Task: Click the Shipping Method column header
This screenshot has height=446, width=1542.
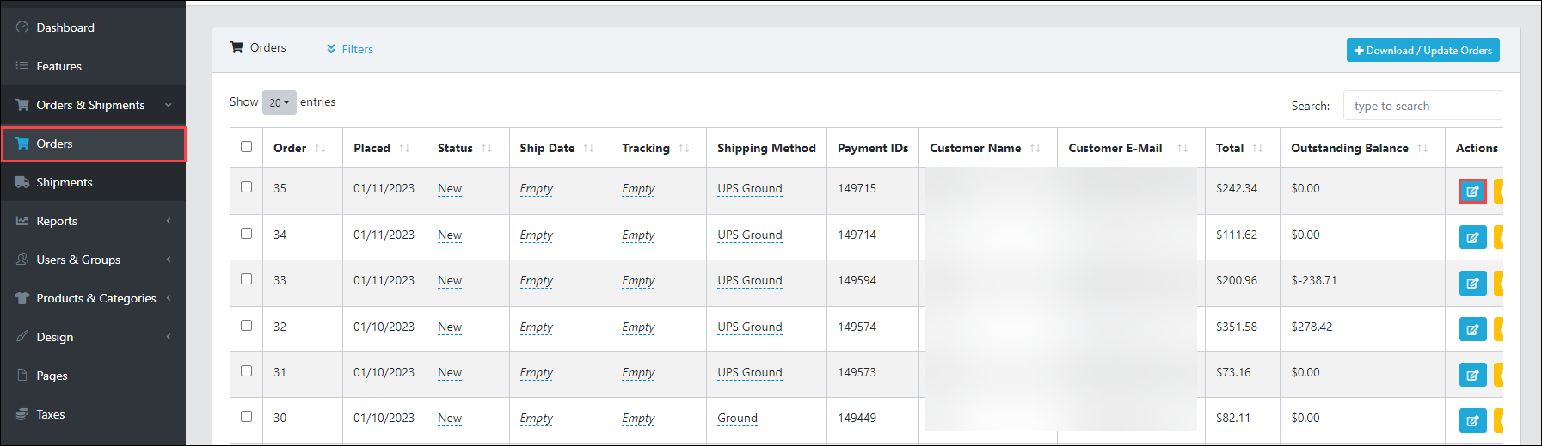Action: point(766,148)
